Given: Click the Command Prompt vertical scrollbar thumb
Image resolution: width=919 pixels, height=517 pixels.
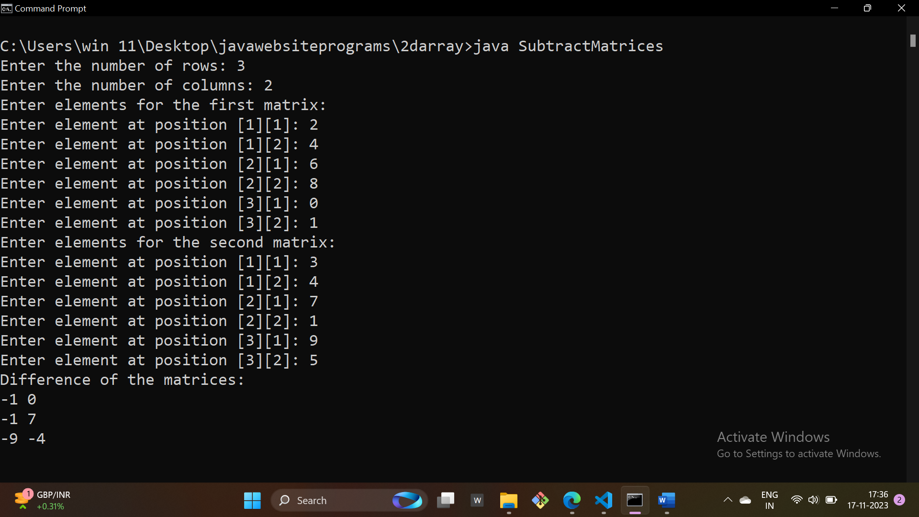Looking at the screenshot, I should tap(913, 41).
